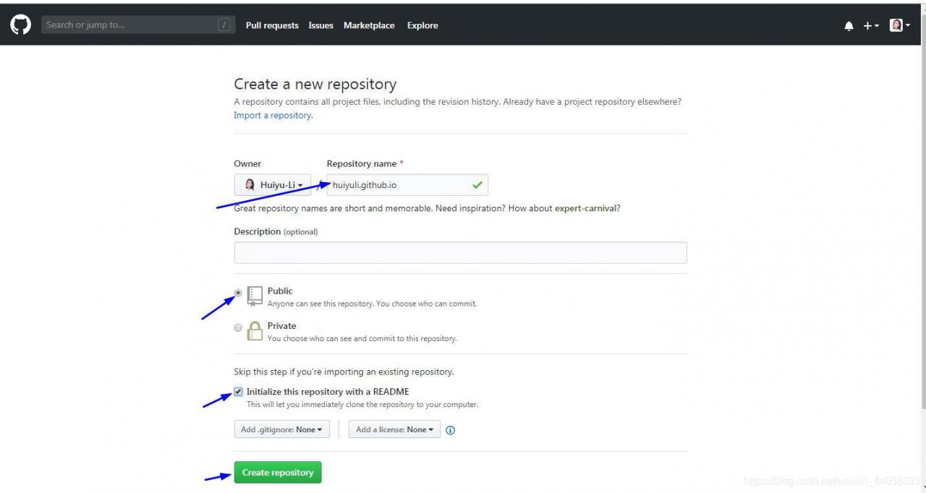Click the Description input field

(460, 253)
